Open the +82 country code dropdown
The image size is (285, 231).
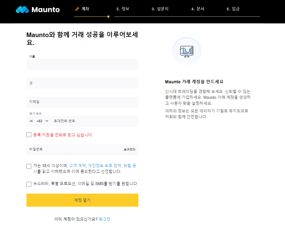click(x=38, y=121)
